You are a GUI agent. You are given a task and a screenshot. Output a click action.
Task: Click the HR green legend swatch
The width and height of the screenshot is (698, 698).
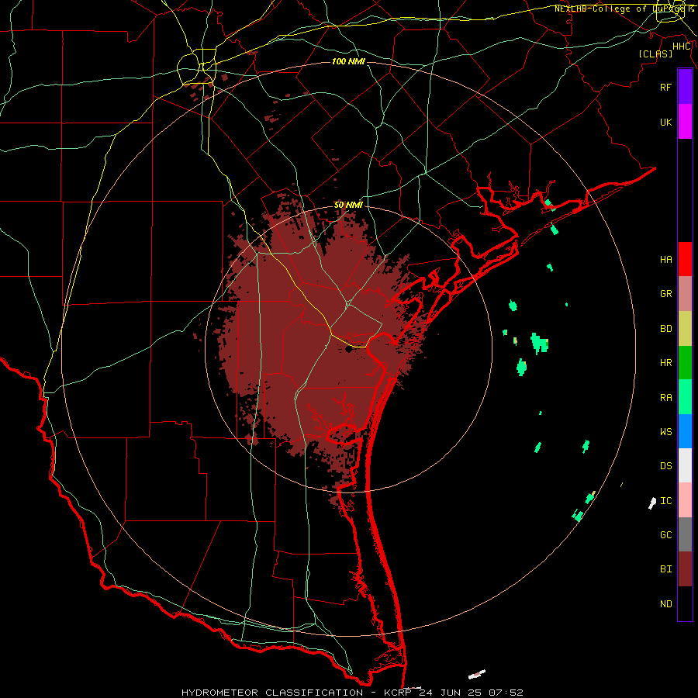[x=685, y=363]
